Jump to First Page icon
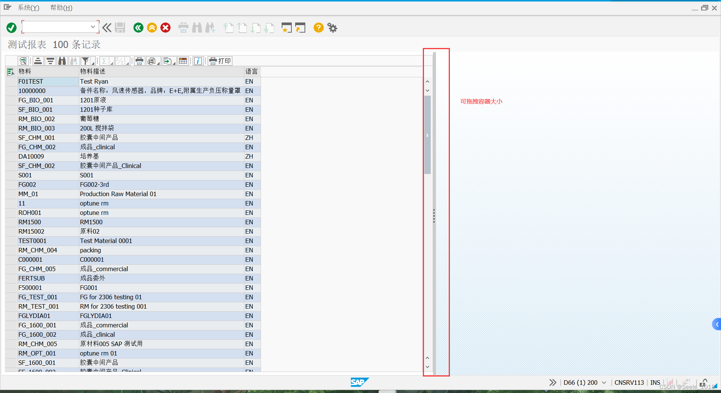721x393 pixels. tap(228, 28)
